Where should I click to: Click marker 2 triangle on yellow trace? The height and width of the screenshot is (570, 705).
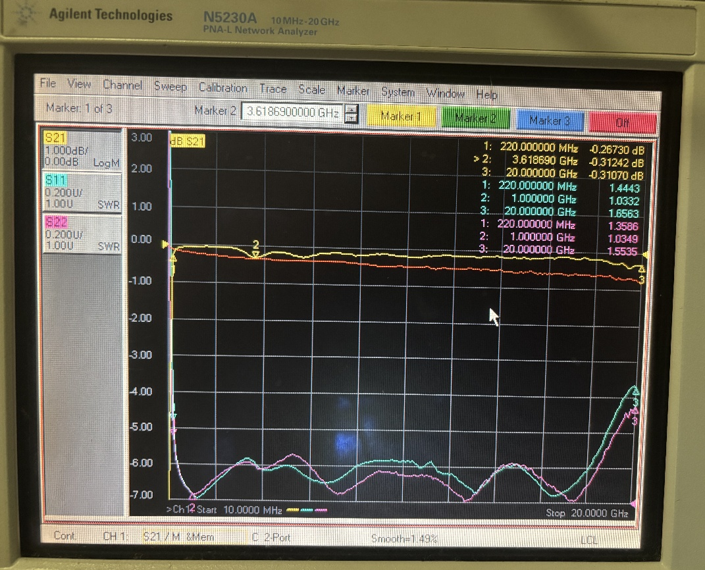coord(256,253)
